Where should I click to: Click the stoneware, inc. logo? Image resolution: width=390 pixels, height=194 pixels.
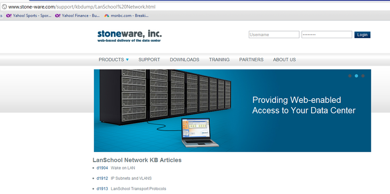(x=129, y=36)
